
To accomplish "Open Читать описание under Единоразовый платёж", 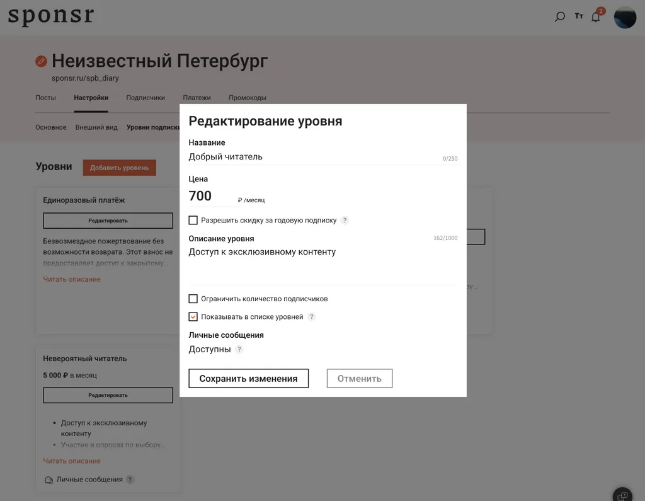I will tap(71, 279).
